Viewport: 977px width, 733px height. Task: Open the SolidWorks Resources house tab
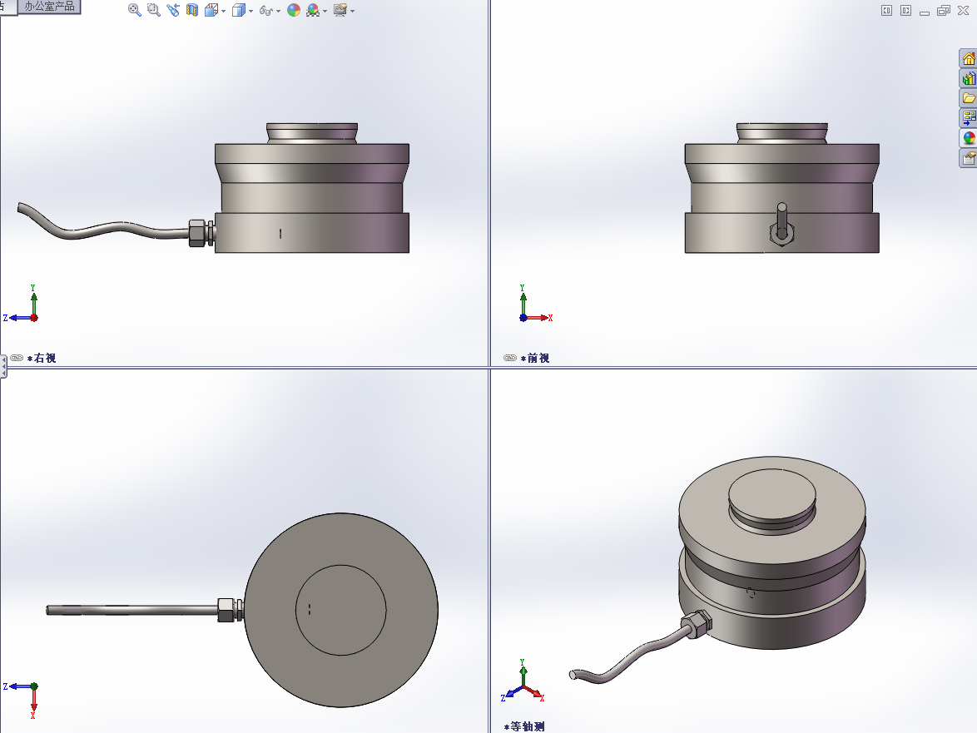pos(969,58)
